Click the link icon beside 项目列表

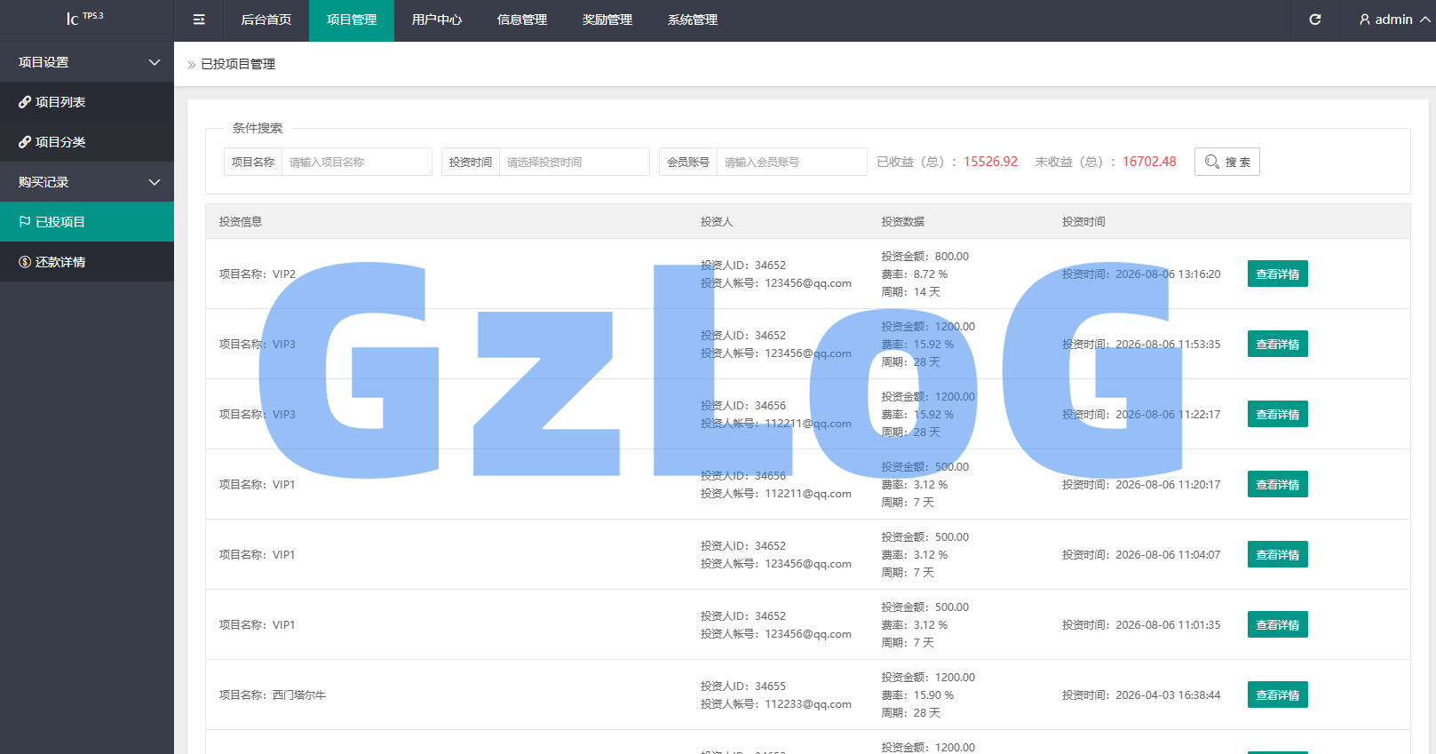point(25,102)
